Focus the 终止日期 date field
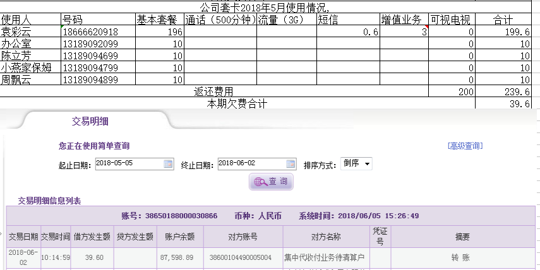This screenshot has width=540, height=270. tap(251, 164)
